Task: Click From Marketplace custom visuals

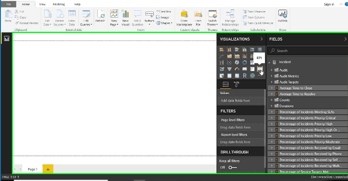Action: pyautogui.click(x=184, y=18)
